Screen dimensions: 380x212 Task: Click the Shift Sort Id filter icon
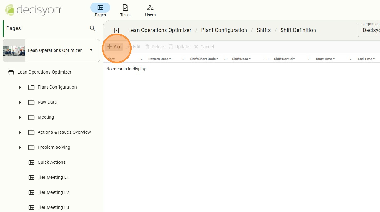pos(309,59)
